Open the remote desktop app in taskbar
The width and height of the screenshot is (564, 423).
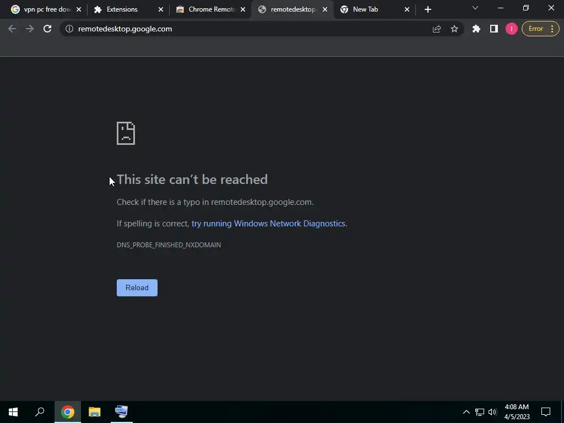(122, 412)
